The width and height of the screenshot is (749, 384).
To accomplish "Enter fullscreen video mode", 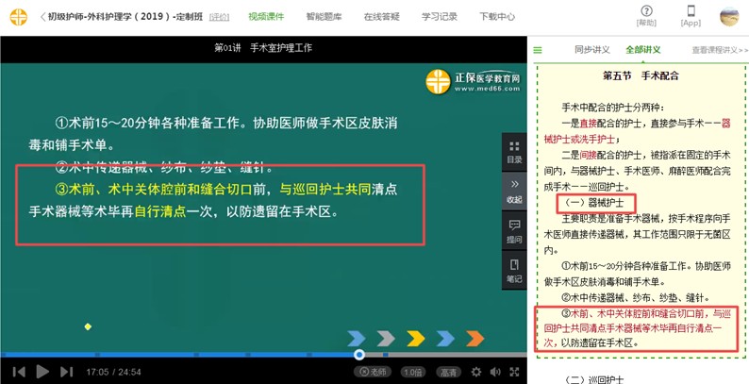I will 513,372.
